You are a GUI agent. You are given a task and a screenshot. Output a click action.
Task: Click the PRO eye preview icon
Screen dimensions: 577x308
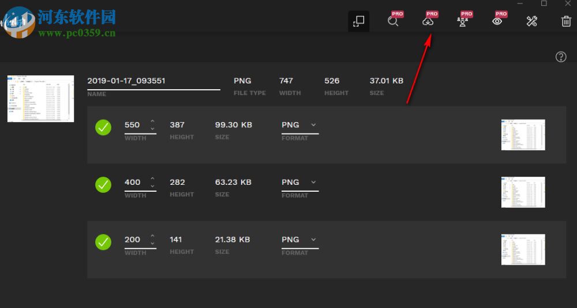coord(497,21)
